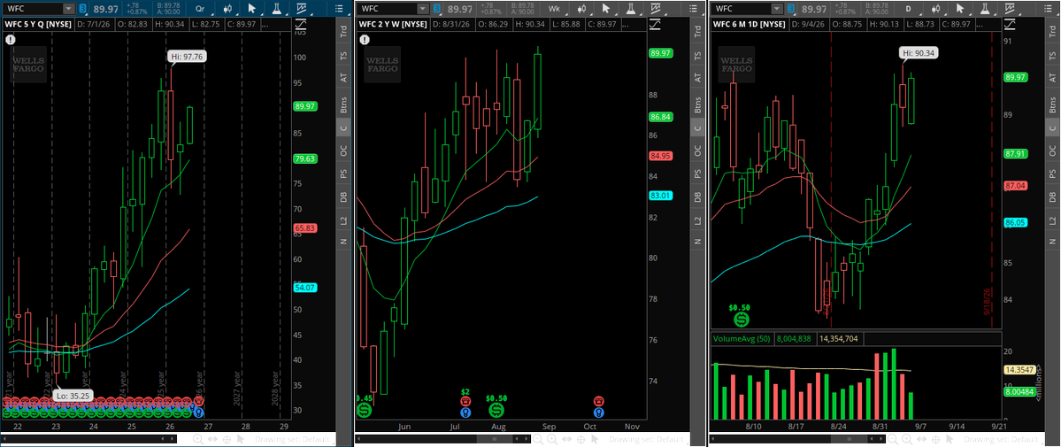Open chart style candle icon in daily chart
Screen dimensions: 1061x447
click(x=936, y=9)
